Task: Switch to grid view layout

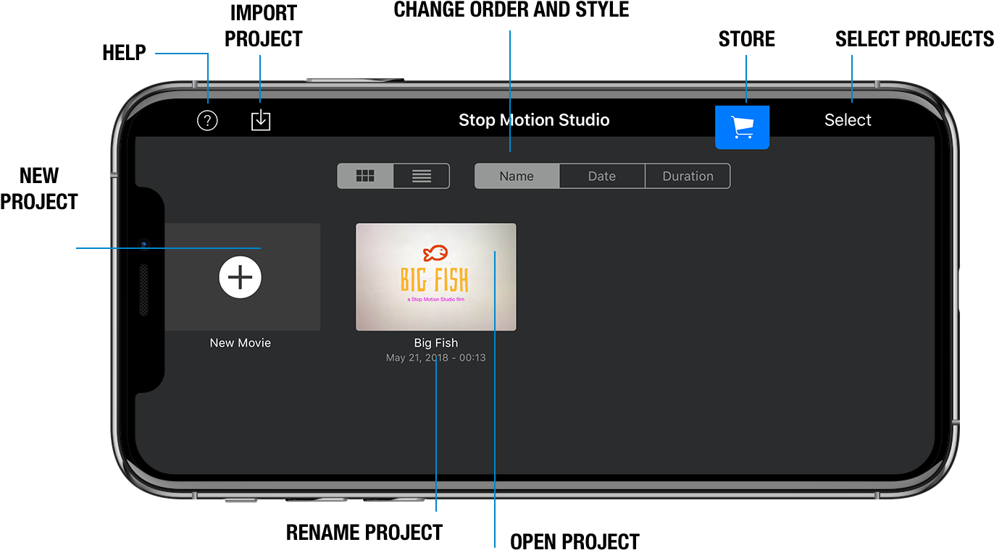Action: coord(365,176)
